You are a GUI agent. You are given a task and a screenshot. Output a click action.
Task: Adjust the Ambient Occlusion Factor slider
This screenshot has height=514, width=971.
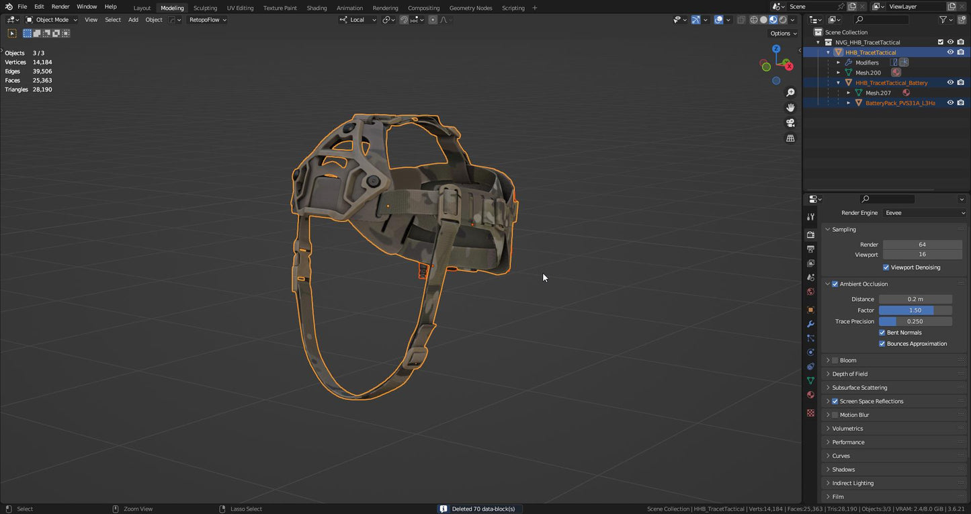click(915, 310)
